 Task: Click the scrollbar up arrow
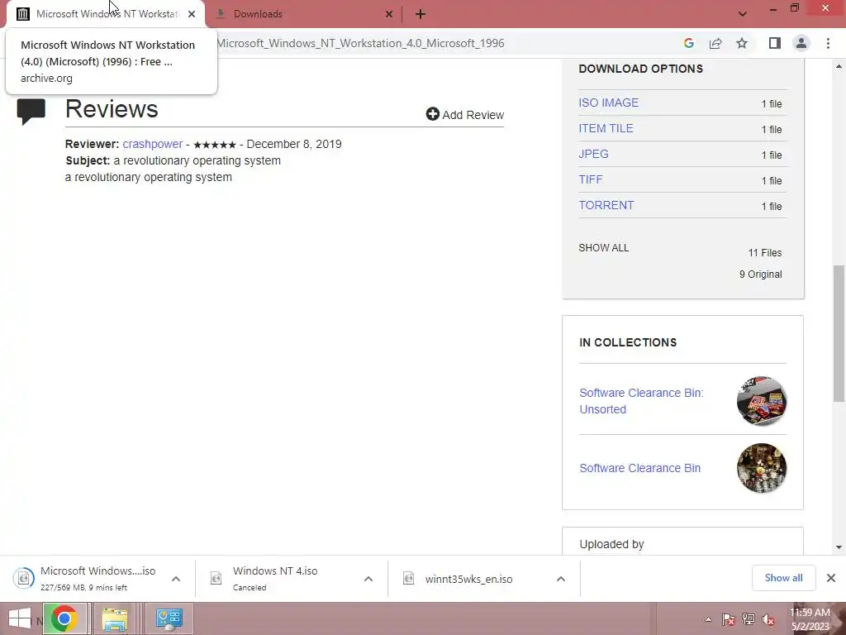pos(839,66)
